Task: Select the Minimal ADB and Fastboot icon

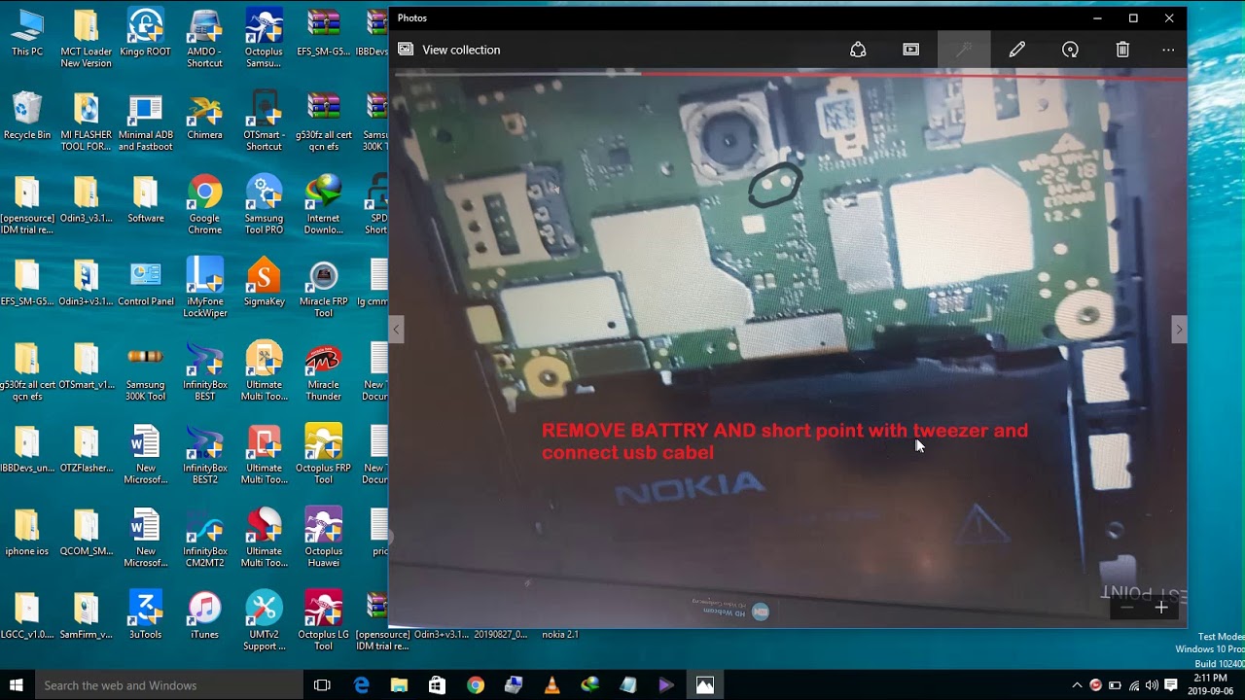Action: point(145,122)
